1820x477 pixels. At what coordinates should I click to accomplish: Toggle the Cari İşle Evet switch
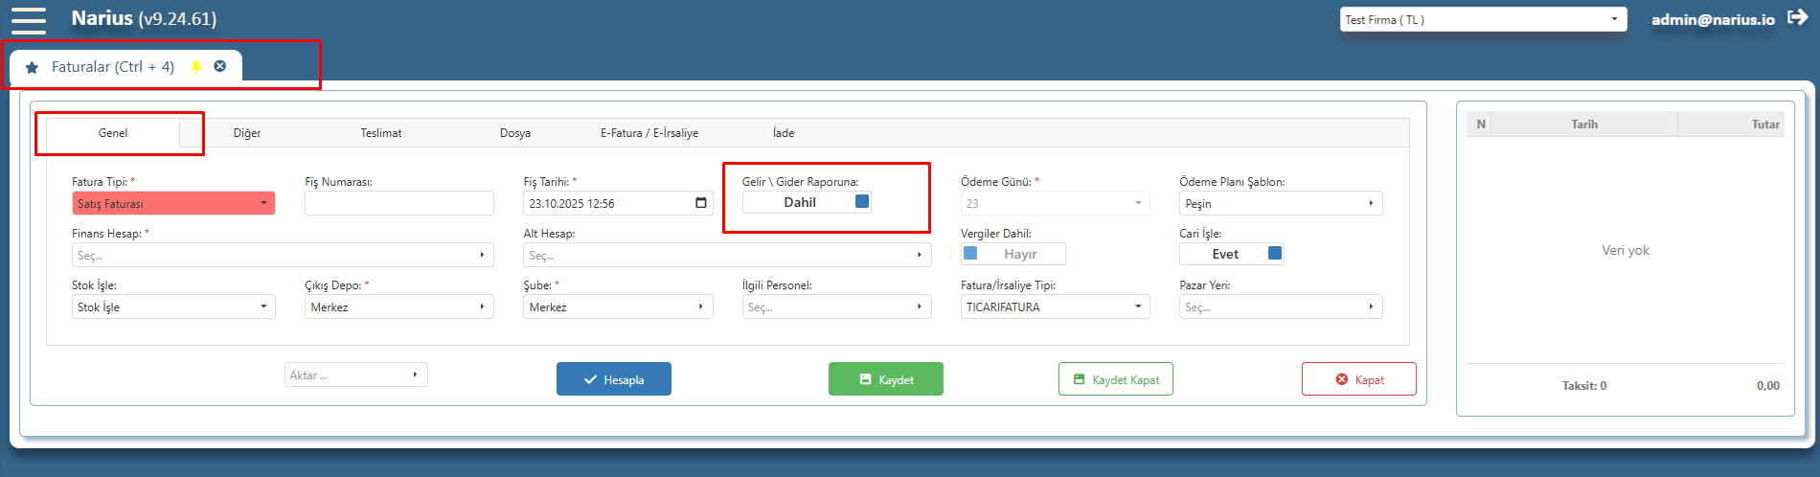point(1232,254)
